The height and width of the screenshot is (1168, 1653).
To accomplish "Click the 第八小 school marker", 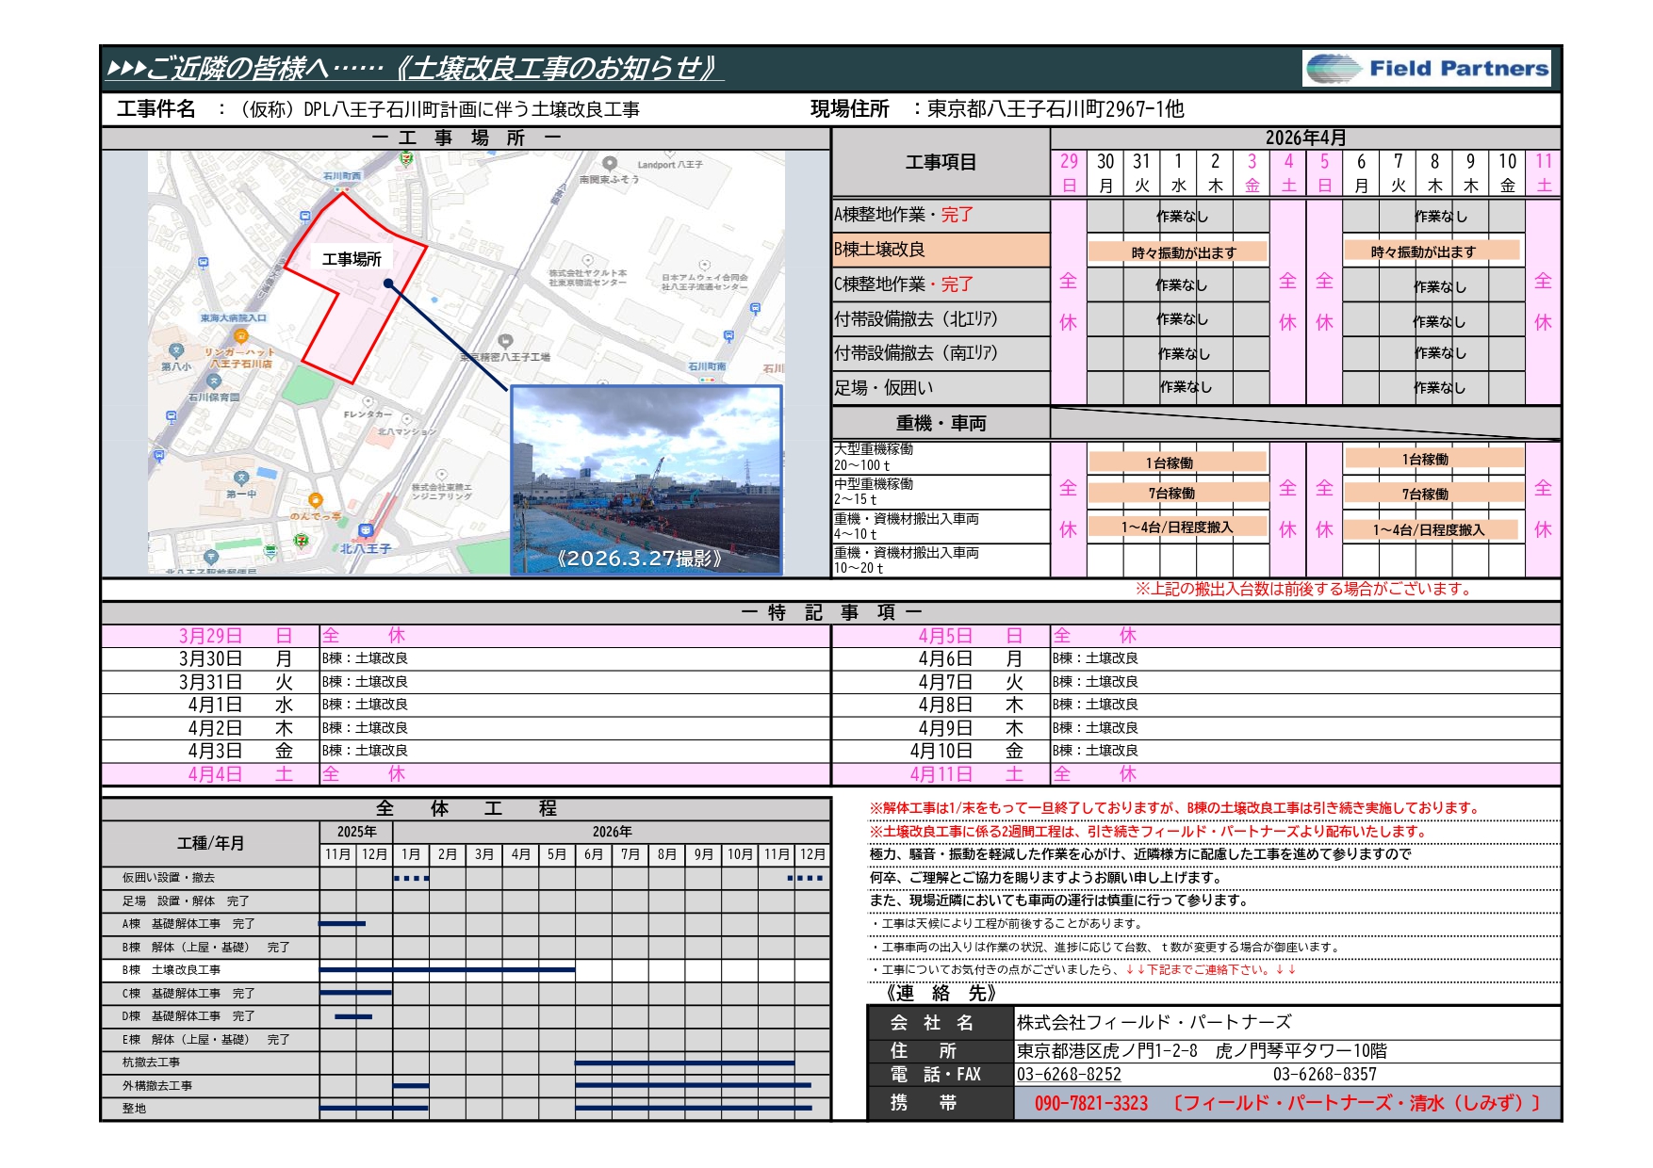I will [176, 351].
